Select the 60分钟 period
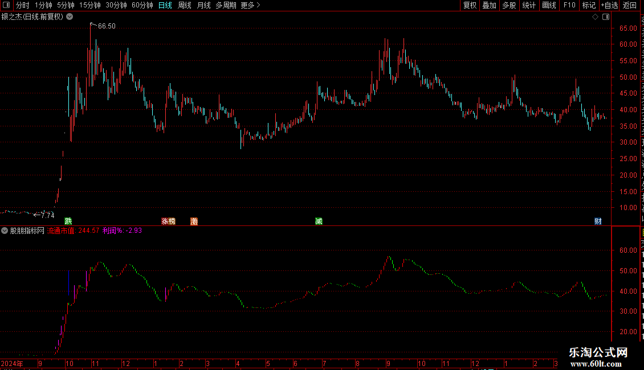 tap(142, 5)
